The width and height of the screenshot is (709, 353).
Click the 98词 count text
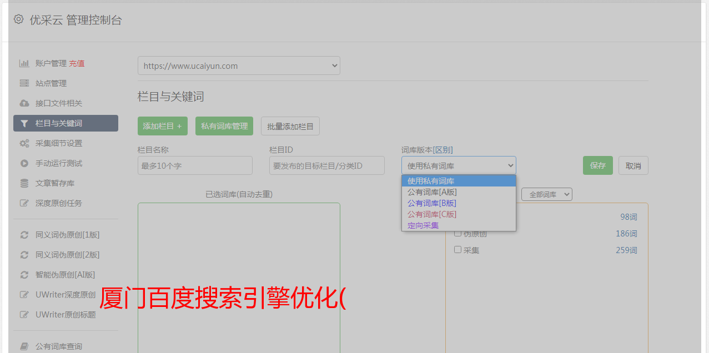click(x=628, y=217)
